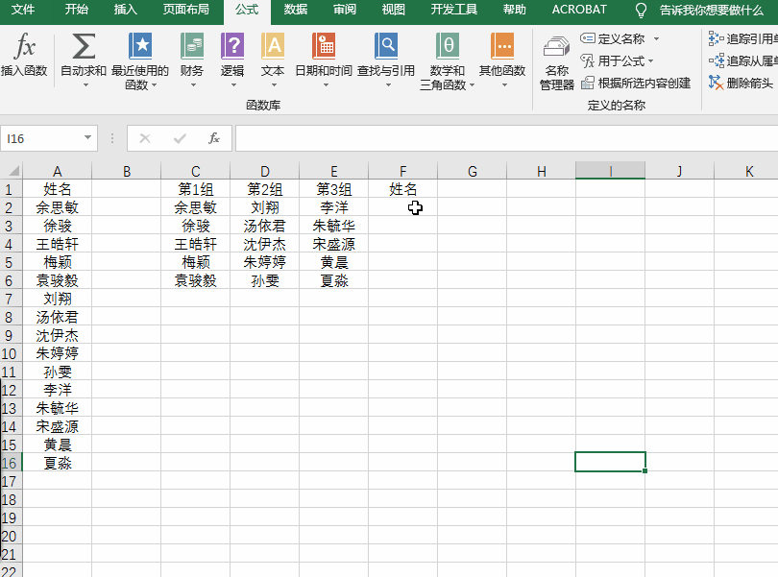Select cell F1 containing 姓名

[x=402, y=189]
